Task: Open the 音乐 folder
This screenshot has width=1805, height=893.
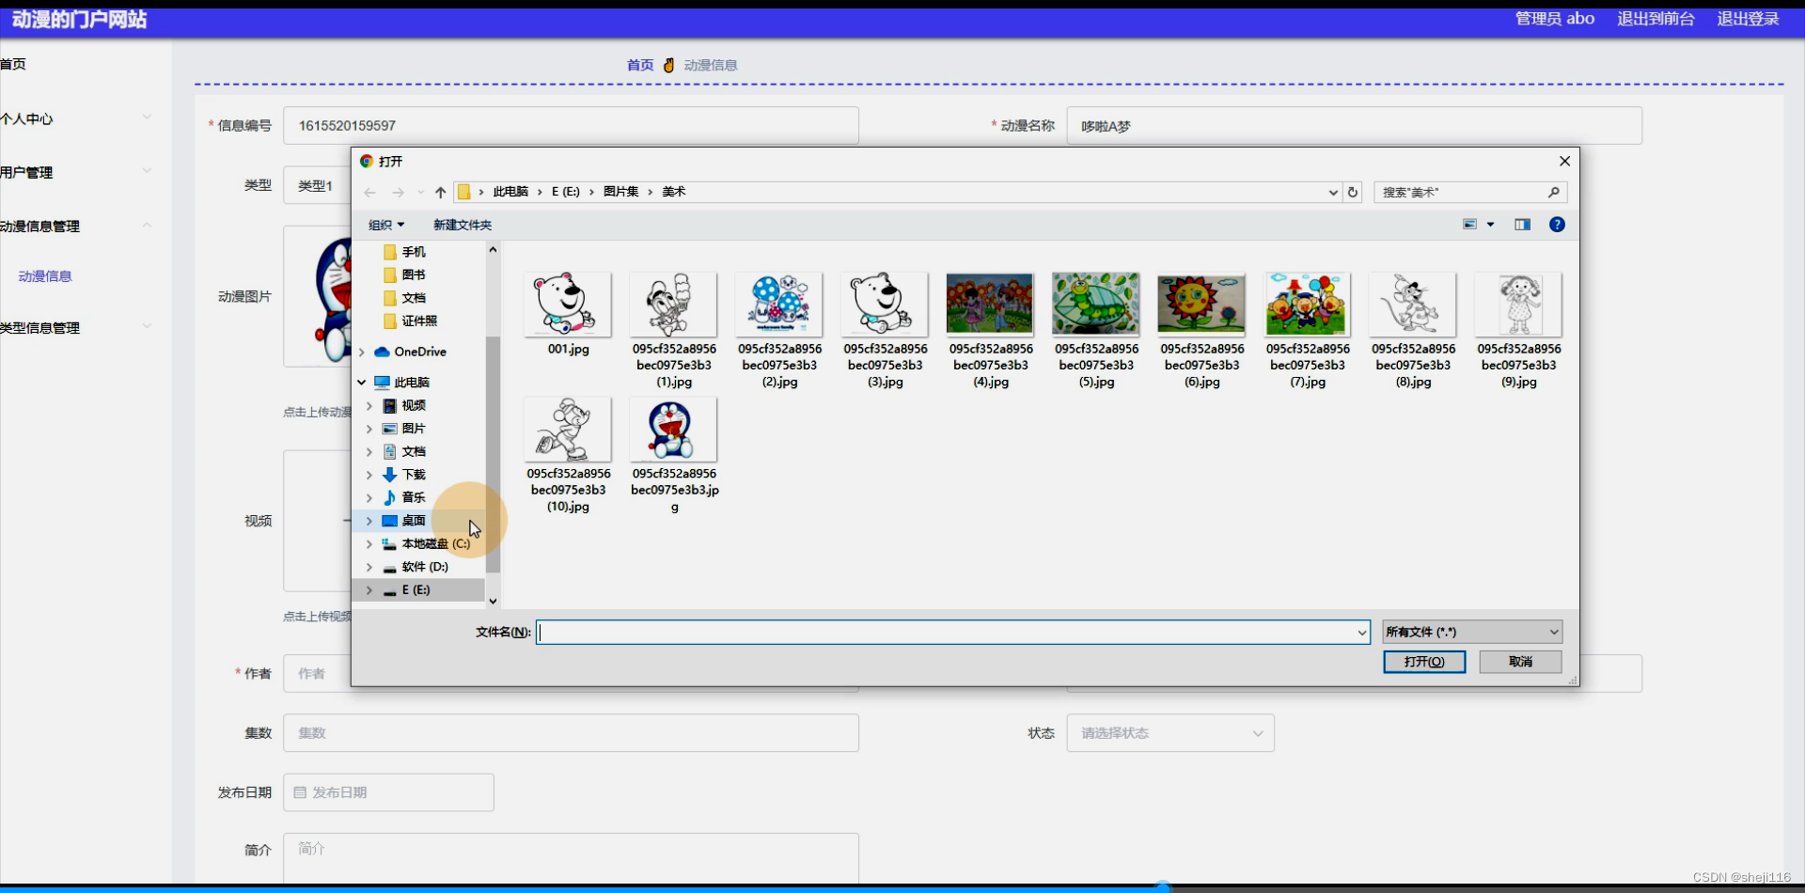Action: [x=413, y=497]
